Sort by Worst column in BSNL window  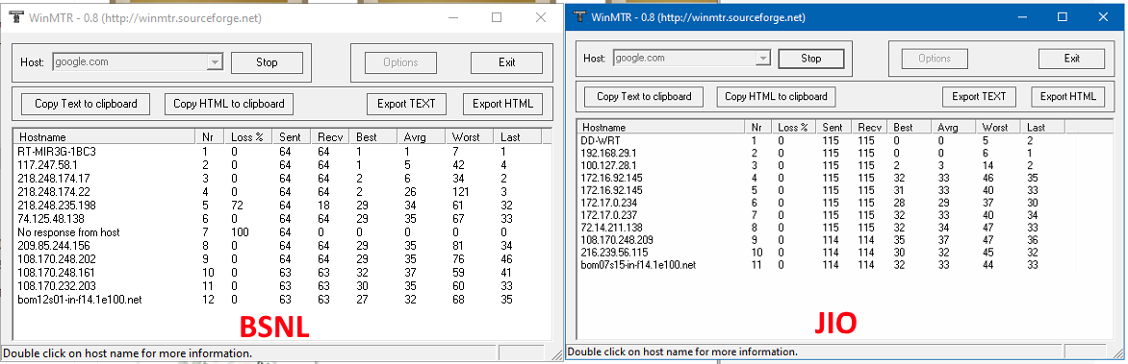point(469,136)
